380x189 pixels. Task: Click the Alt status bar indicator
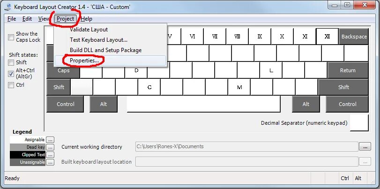(x=358, y=178)
